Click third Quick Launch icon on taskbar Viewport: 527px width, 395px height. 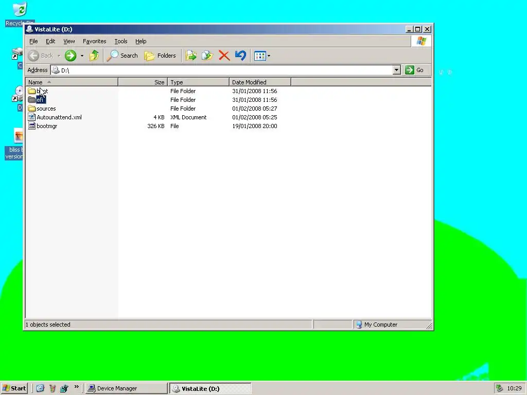64,388
